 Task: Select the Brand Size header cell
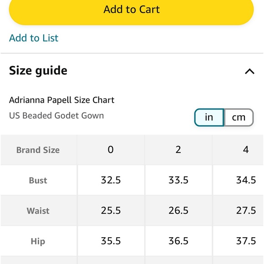[x=39, y=150]
